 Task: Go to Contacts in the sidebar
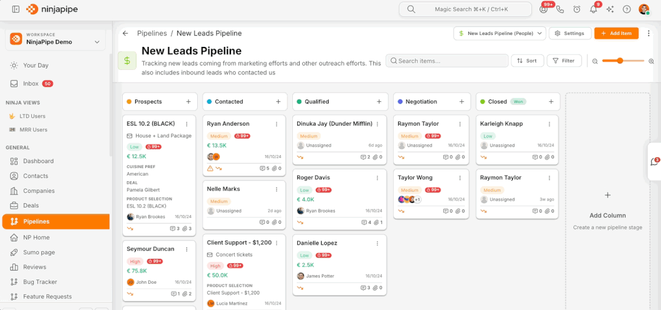[x=35, y=176]
